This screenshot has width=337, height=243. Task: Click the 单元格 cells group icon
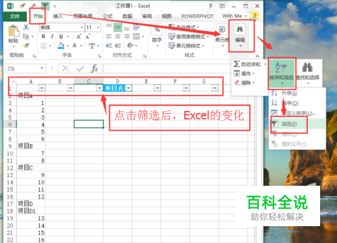(222, 30)
